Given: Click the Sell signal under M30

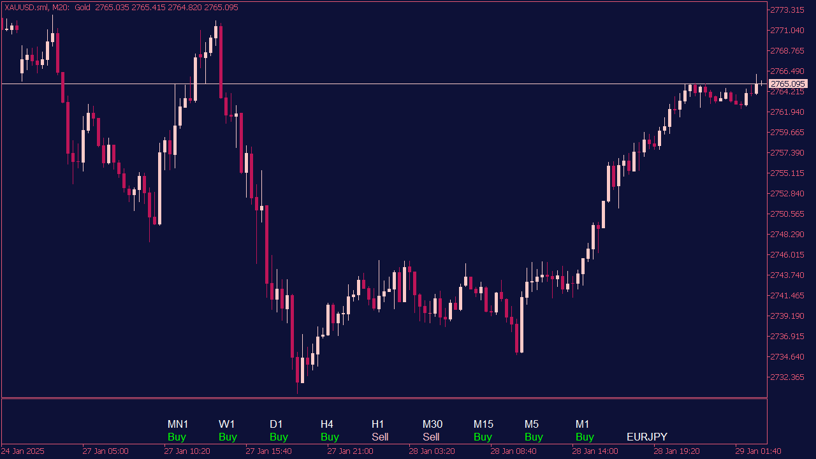Looking at the screenshot, I should point(431,437).
